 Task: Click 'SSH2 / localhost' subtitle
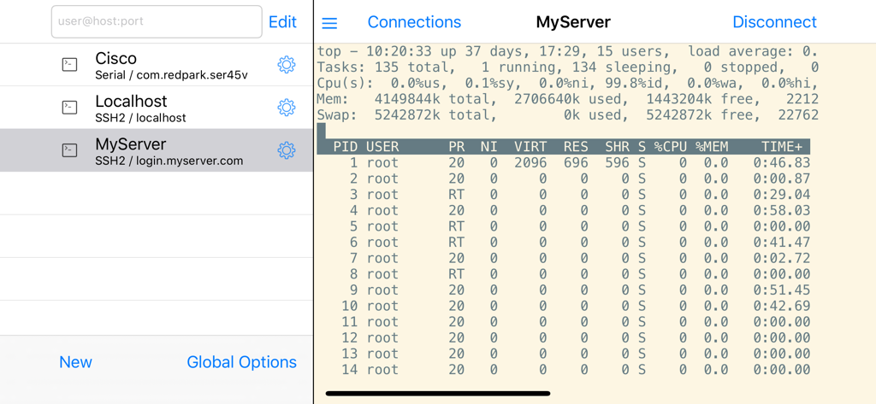[141, 118]
